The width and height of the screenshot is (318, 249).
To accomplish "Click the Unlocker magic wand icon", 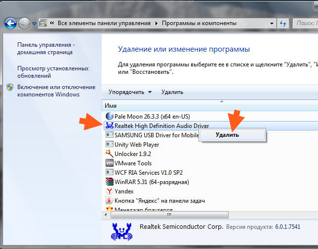I will [109, 154].
